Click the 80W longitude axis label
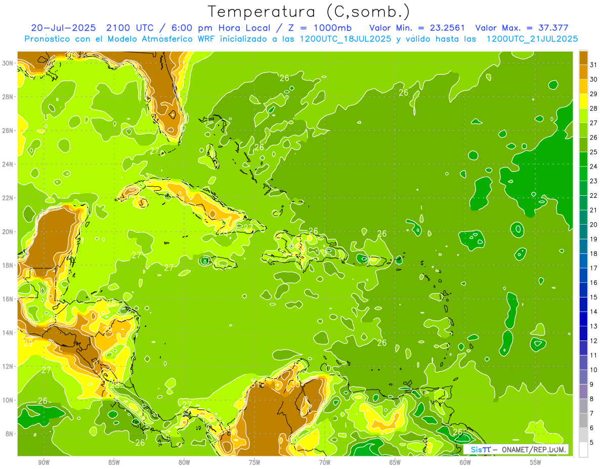Image resolution: width=607 pixels, height=469 pixels. (x=184, y=462)
